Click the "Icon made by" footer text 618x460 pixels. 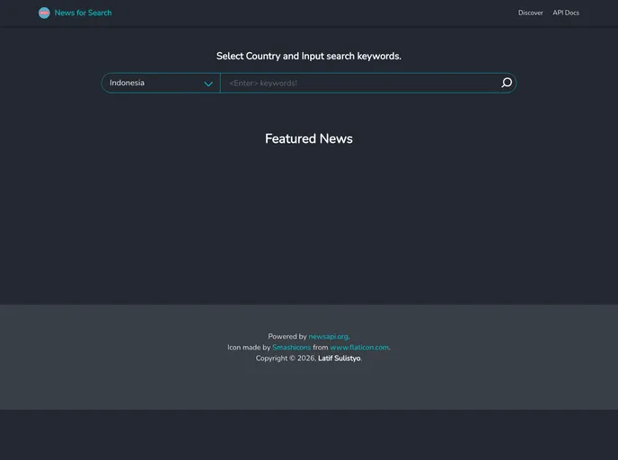coord(248,348)
